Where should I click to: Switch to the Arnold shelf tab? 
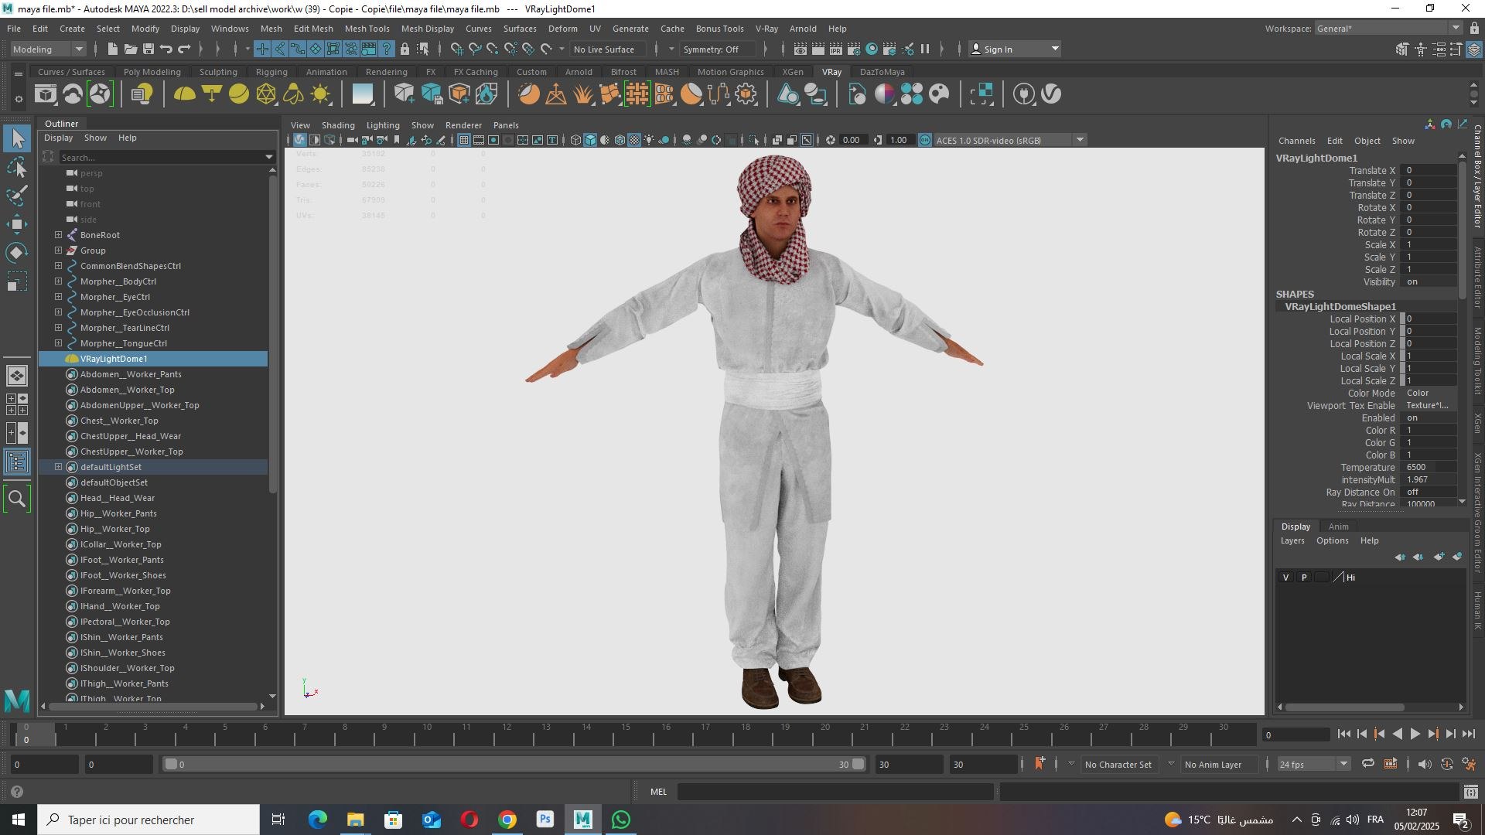pyautogui.click(x=579, y=72)
